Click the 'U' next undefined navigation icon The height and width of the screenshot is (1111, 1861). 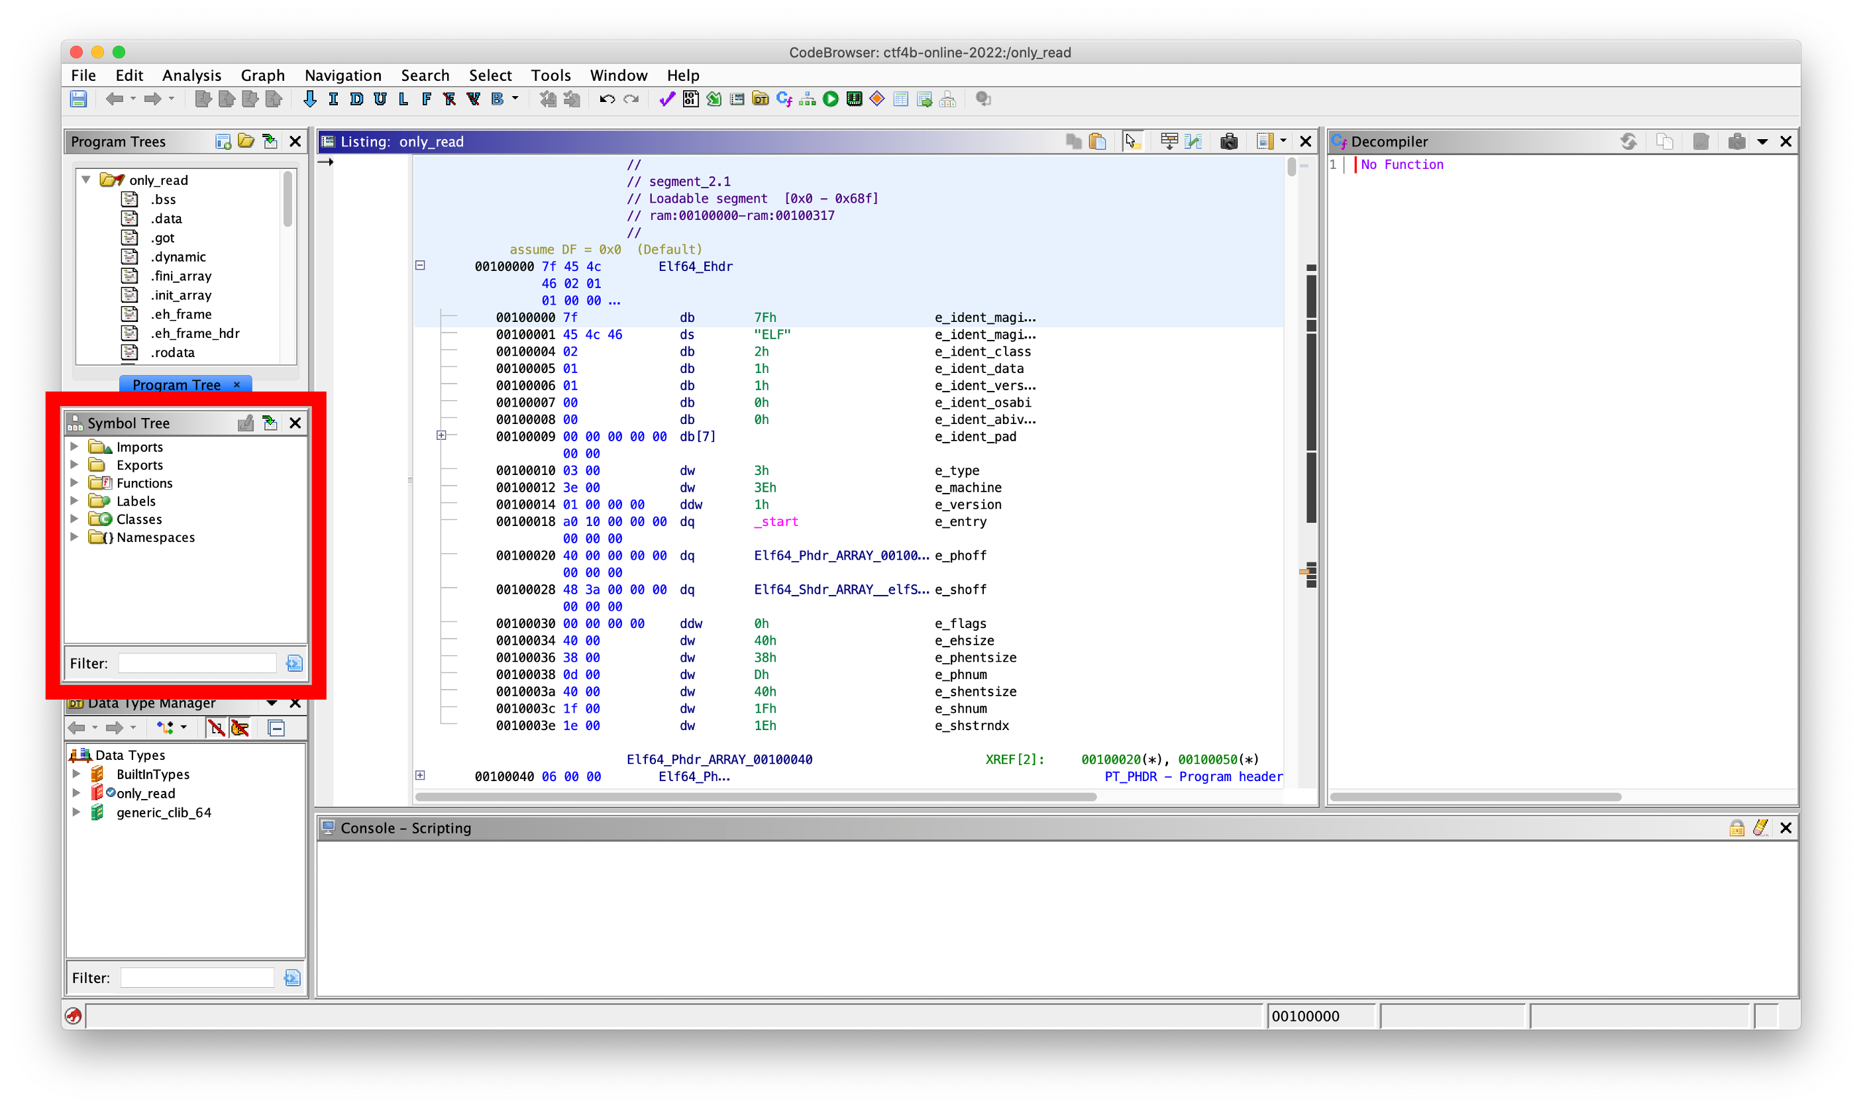[x=380, y=99]
